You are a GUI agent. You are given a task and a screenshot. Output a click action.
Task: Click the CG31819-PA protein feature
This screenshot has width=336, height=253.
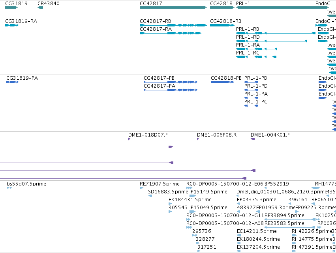click(12, 82)
